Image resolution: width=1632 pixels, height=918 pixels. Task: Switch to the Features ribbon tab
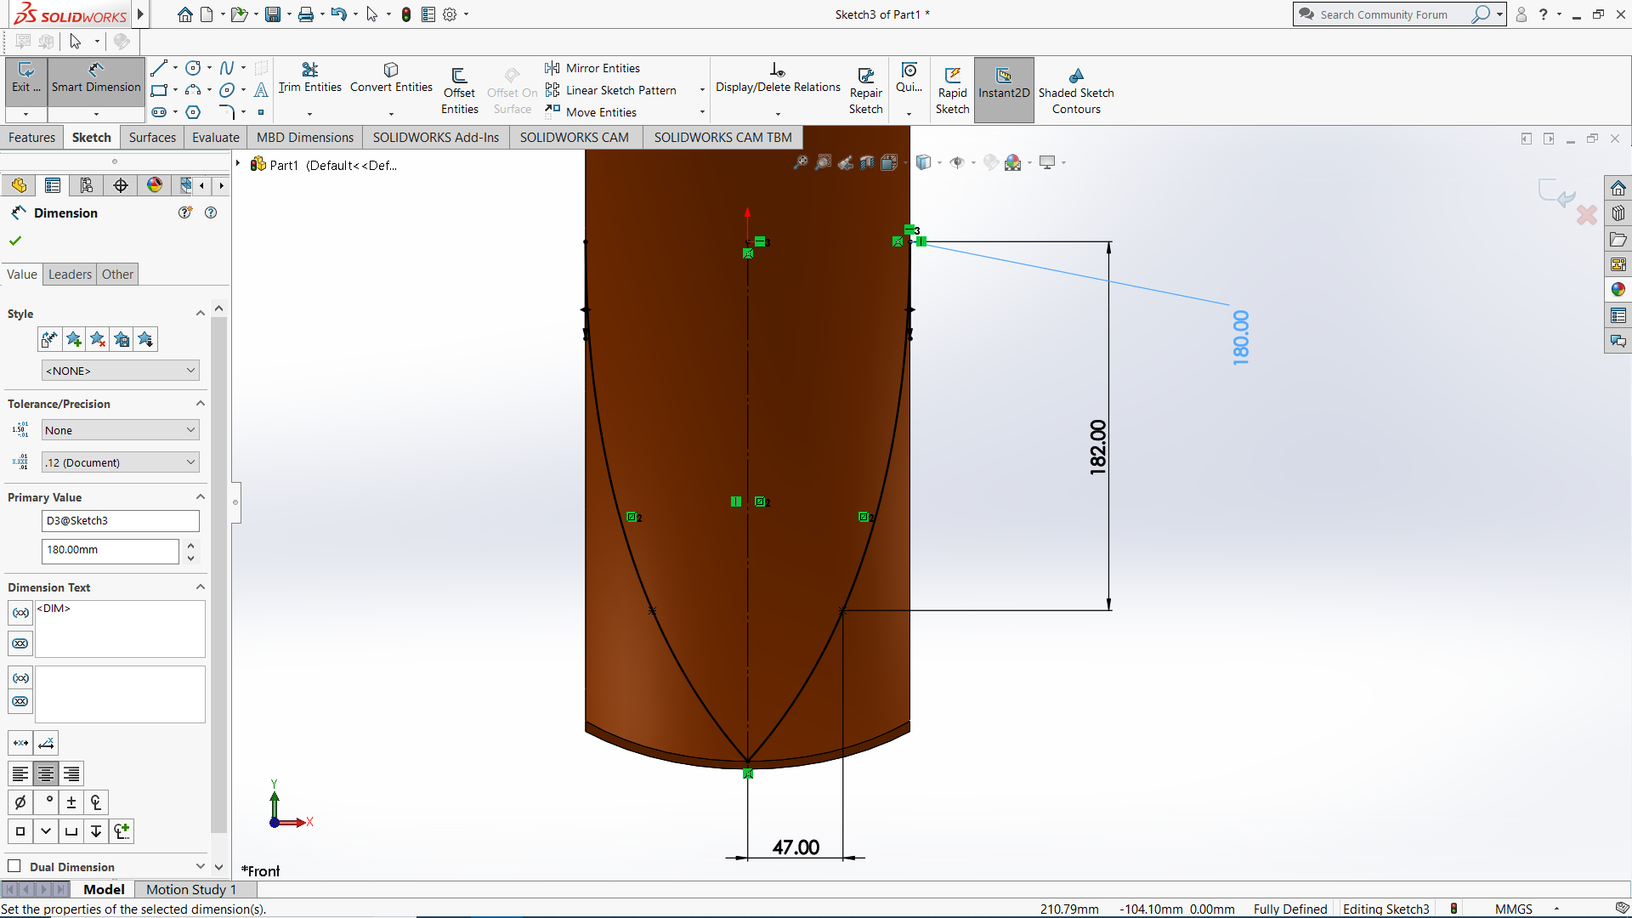32,137
